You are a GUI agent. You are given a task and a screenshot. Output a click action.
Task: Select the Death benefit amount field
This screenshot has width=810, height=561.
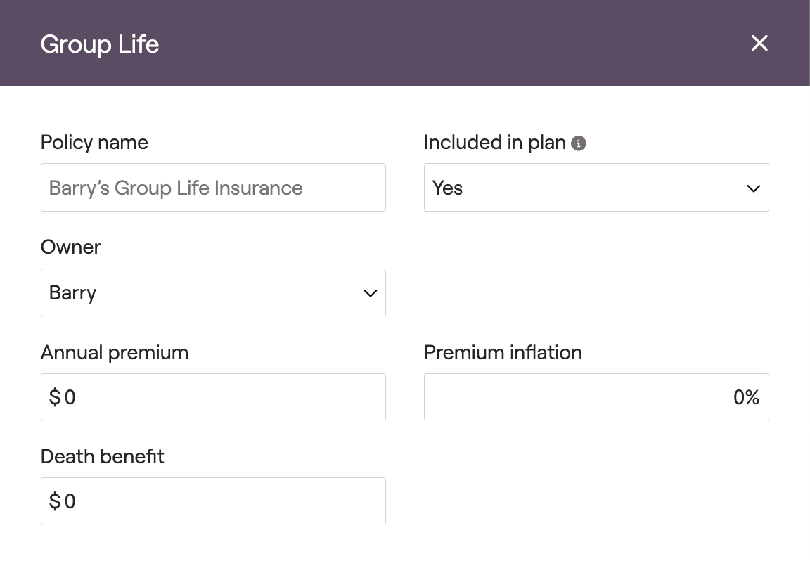pos(213,501)
